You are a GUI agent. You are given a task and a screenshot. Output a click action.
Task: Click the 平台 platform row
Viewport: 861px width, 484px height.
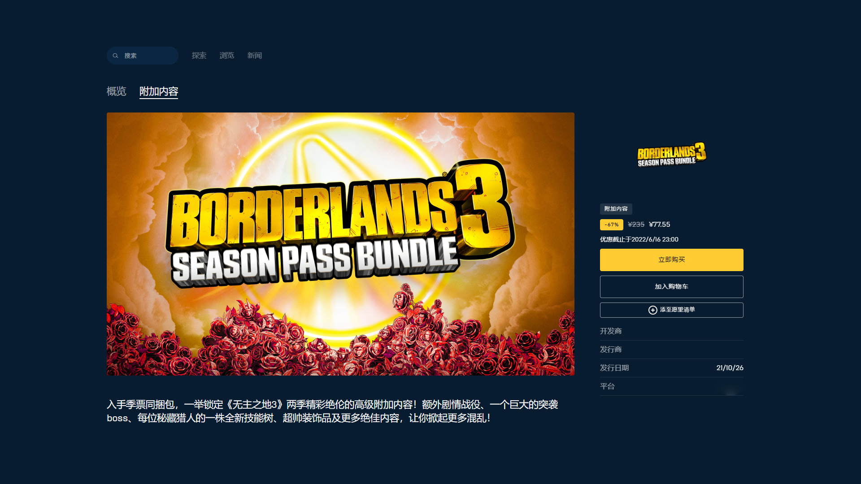point(672,386)
